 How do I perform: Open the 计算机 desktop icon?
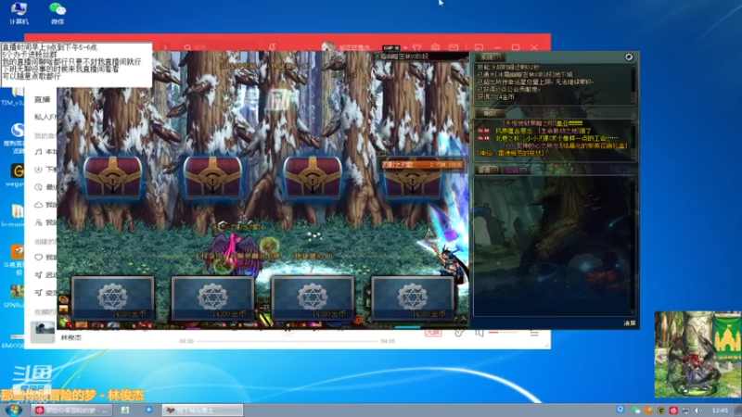coord(19,13)
